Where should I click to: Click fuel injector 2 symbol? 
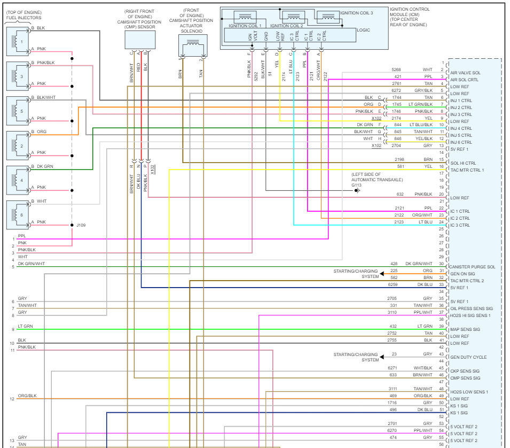click(x=18, y=145)
